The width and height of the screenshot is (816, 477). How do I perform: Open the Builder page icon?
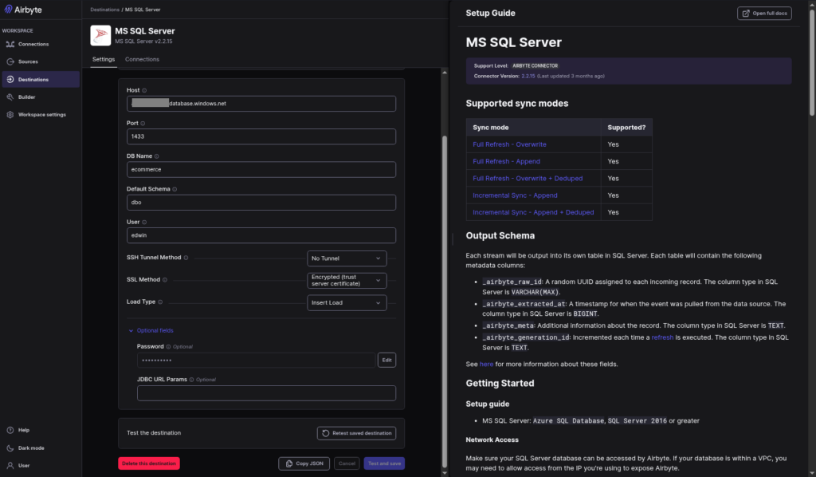pos(10,97)
